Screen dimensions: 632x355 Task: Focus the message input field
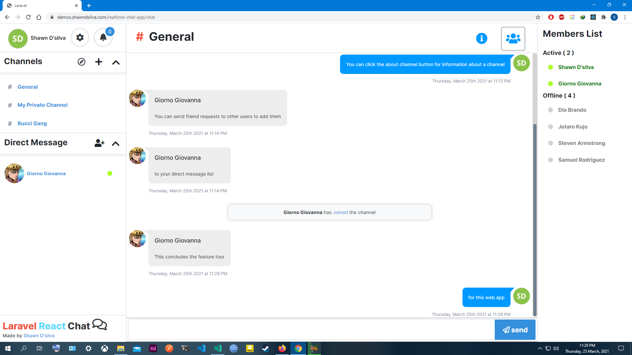pyautogui.click(x=311, y=330)
